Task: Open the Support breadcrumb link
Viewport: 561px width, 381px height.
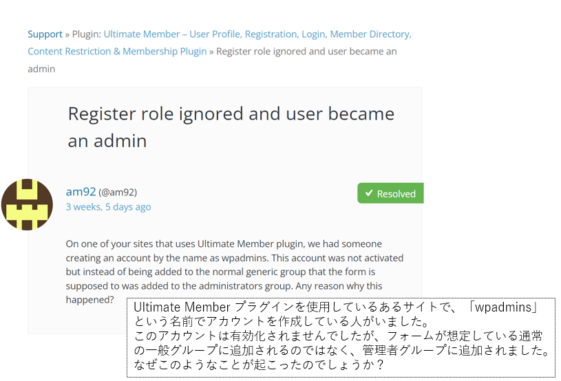Action: pos(45,34)
